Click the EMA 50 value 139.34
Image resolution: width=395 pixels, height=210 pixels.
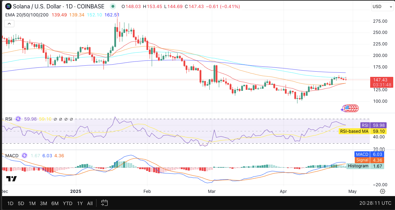click(x=77, y=15)
